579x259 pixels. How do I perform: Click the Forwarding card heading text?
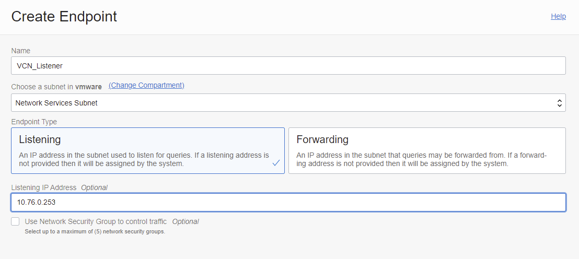322,139
